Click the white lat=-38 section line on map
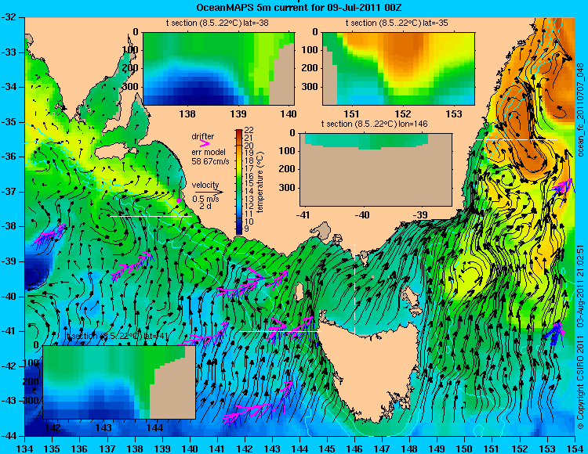This screenshot has width=588, height=454. click(151, 216)
